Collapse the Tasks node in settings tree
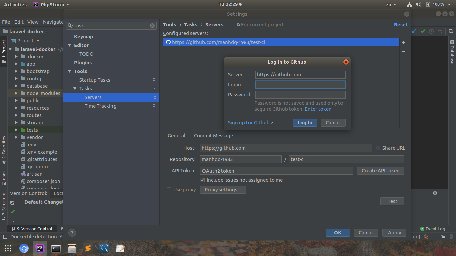 [x=75, y=89]
